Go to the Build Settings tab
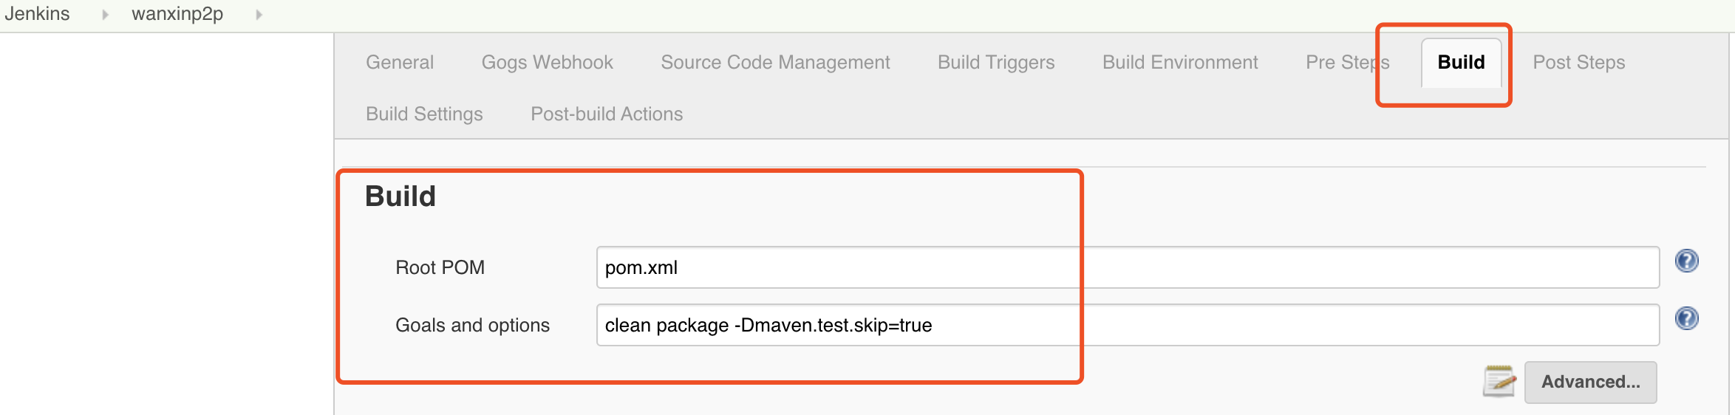The width and height of the screenshot is (1735, 415). click(424, 114)
